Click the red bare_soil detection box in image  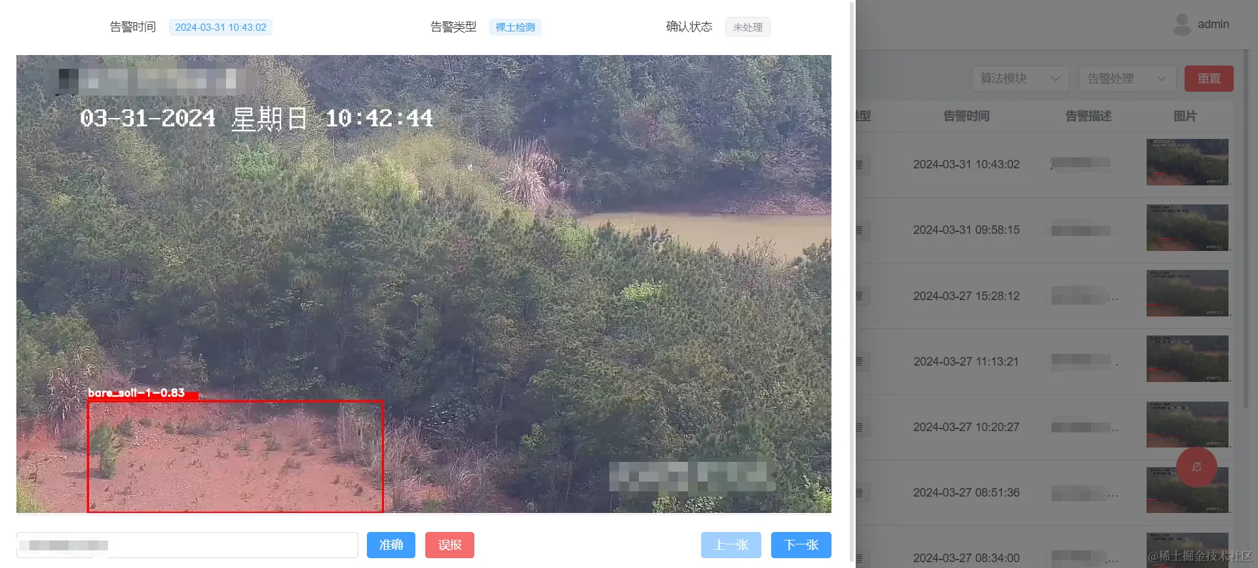[x=235, y=456]
